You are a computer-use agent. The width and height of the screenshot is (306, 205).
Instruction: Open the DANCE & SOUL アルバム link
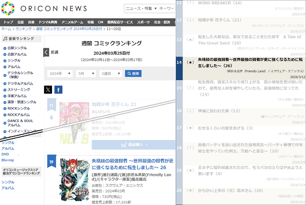click(20, 123)
